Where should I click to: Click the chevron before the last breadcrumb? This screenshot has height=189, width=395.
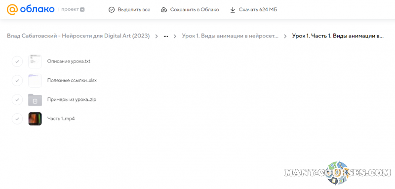point(285,36)
